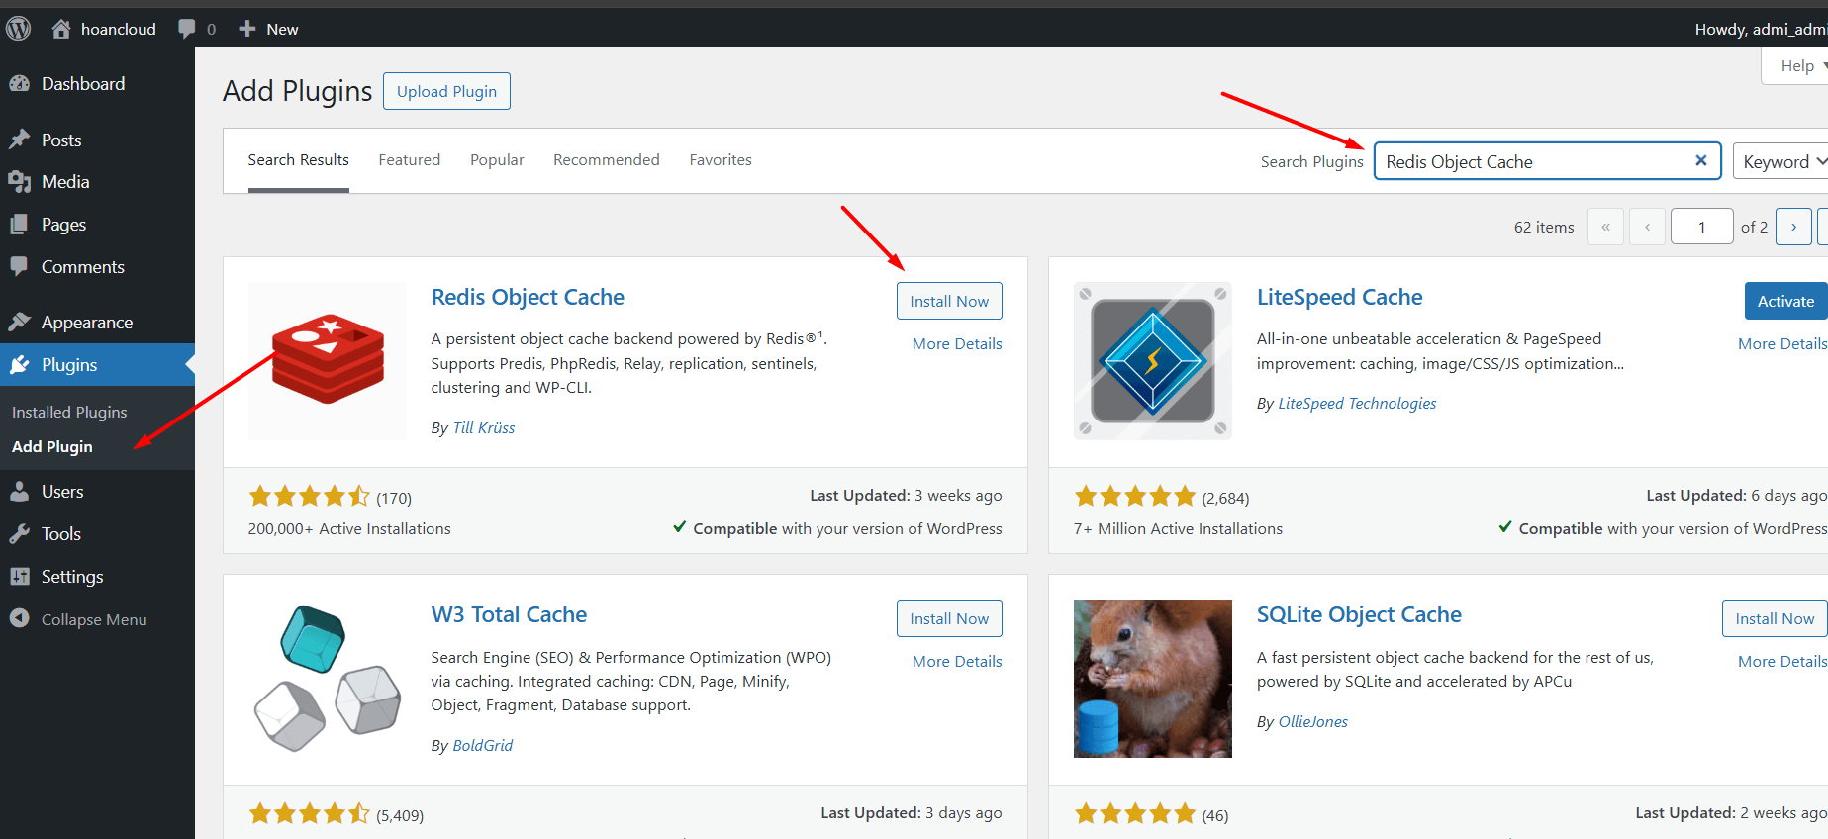Click the SQLite Object Cache squirrel thumbnail
Viewport: 1828px width, 839px height.
click(1152, 679)
